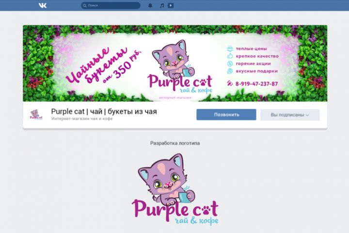The height and width of the screenshot is (233, 349).
Task: Click the VK logo in header
Action: tap(43, 5)
